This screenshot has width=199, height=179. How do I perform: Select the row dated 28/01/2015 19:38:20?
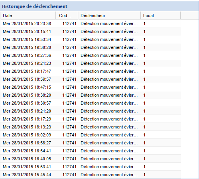click(91, 47)
